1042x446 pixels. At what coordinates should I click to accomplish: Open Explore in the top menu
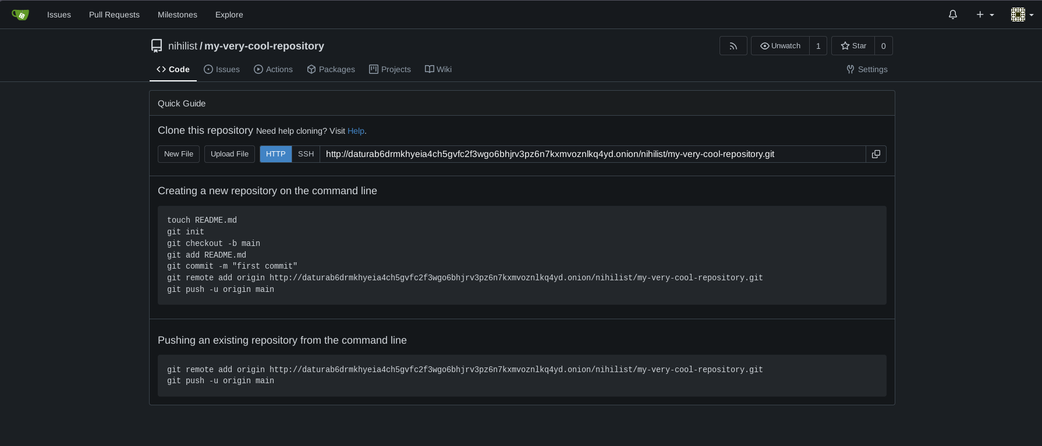click(x=229, y=15)
